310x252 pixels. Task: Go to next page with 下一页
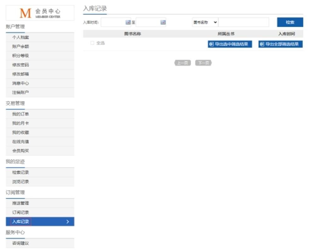[x=203, y=63]
